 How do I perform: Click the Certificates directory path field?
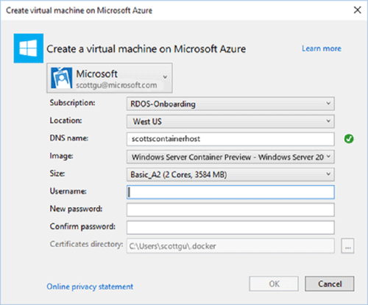(230, 245)
